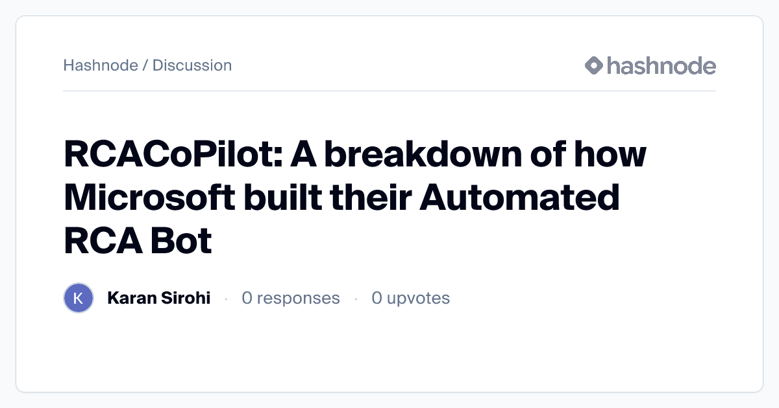View the 0 responses count
779x408 pixels.
point(291,298)
